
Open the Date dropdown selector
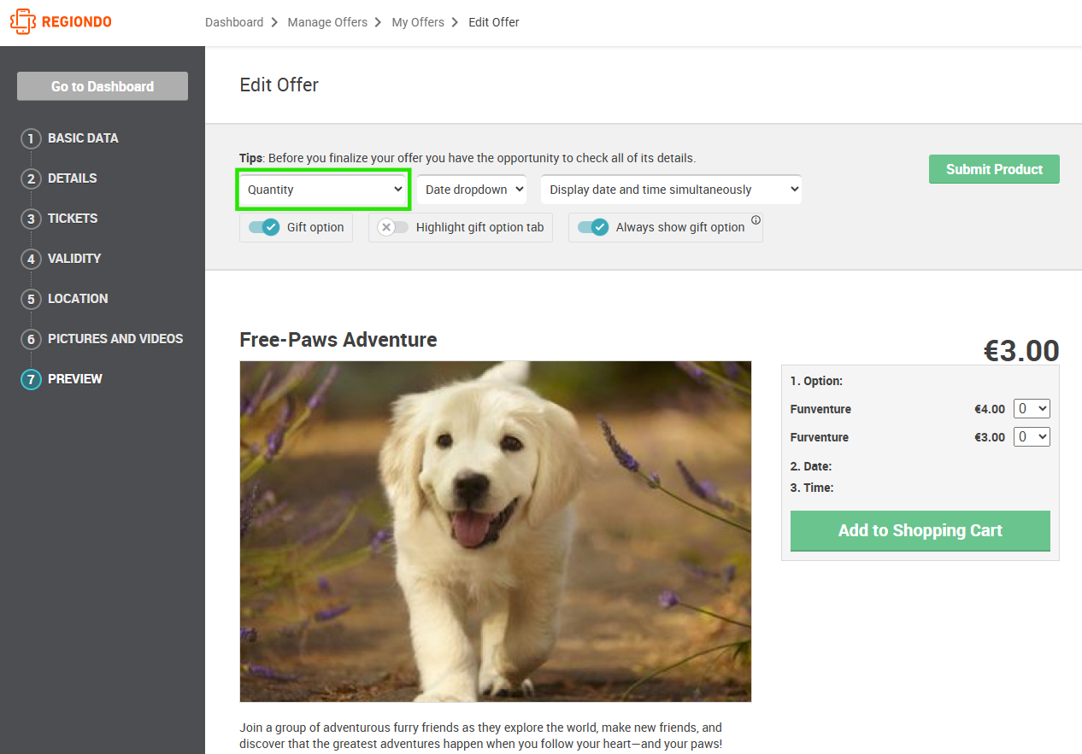(x=471, y=190)
